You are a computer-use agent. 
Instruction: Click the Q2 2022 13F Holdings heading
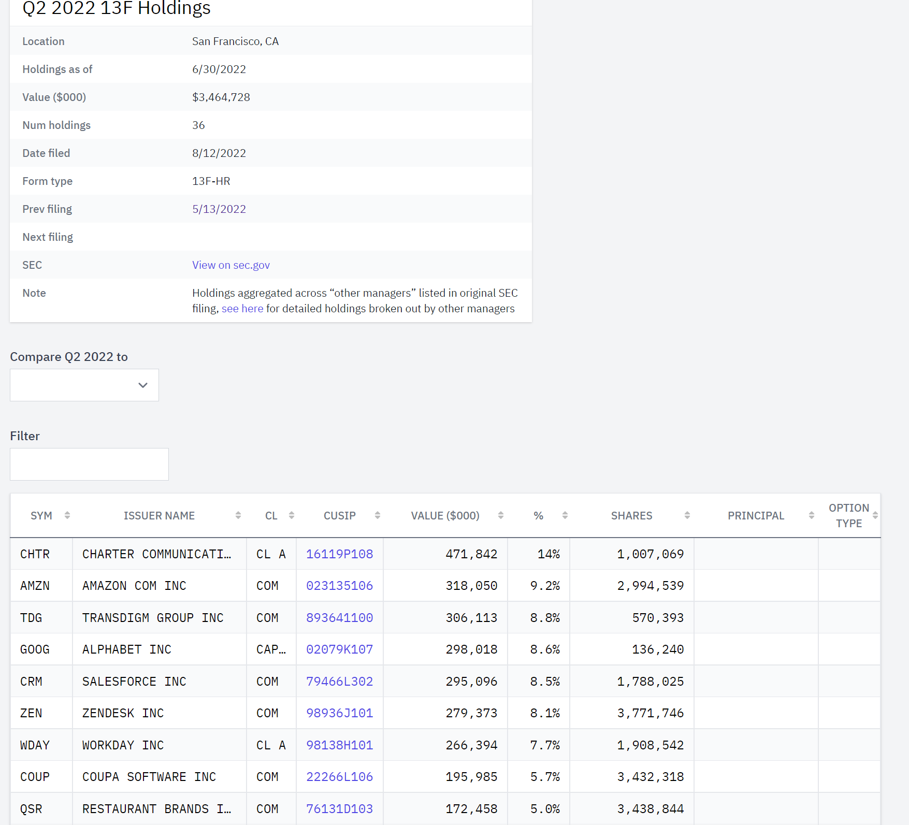point(117,8)
